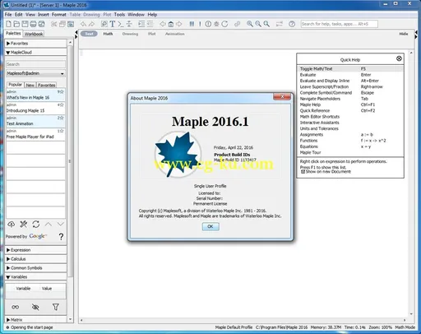The height and width of the screenshot is (334, 421).
Task: Outdent section using toolbar outdent icon
Action: (150, 24)
